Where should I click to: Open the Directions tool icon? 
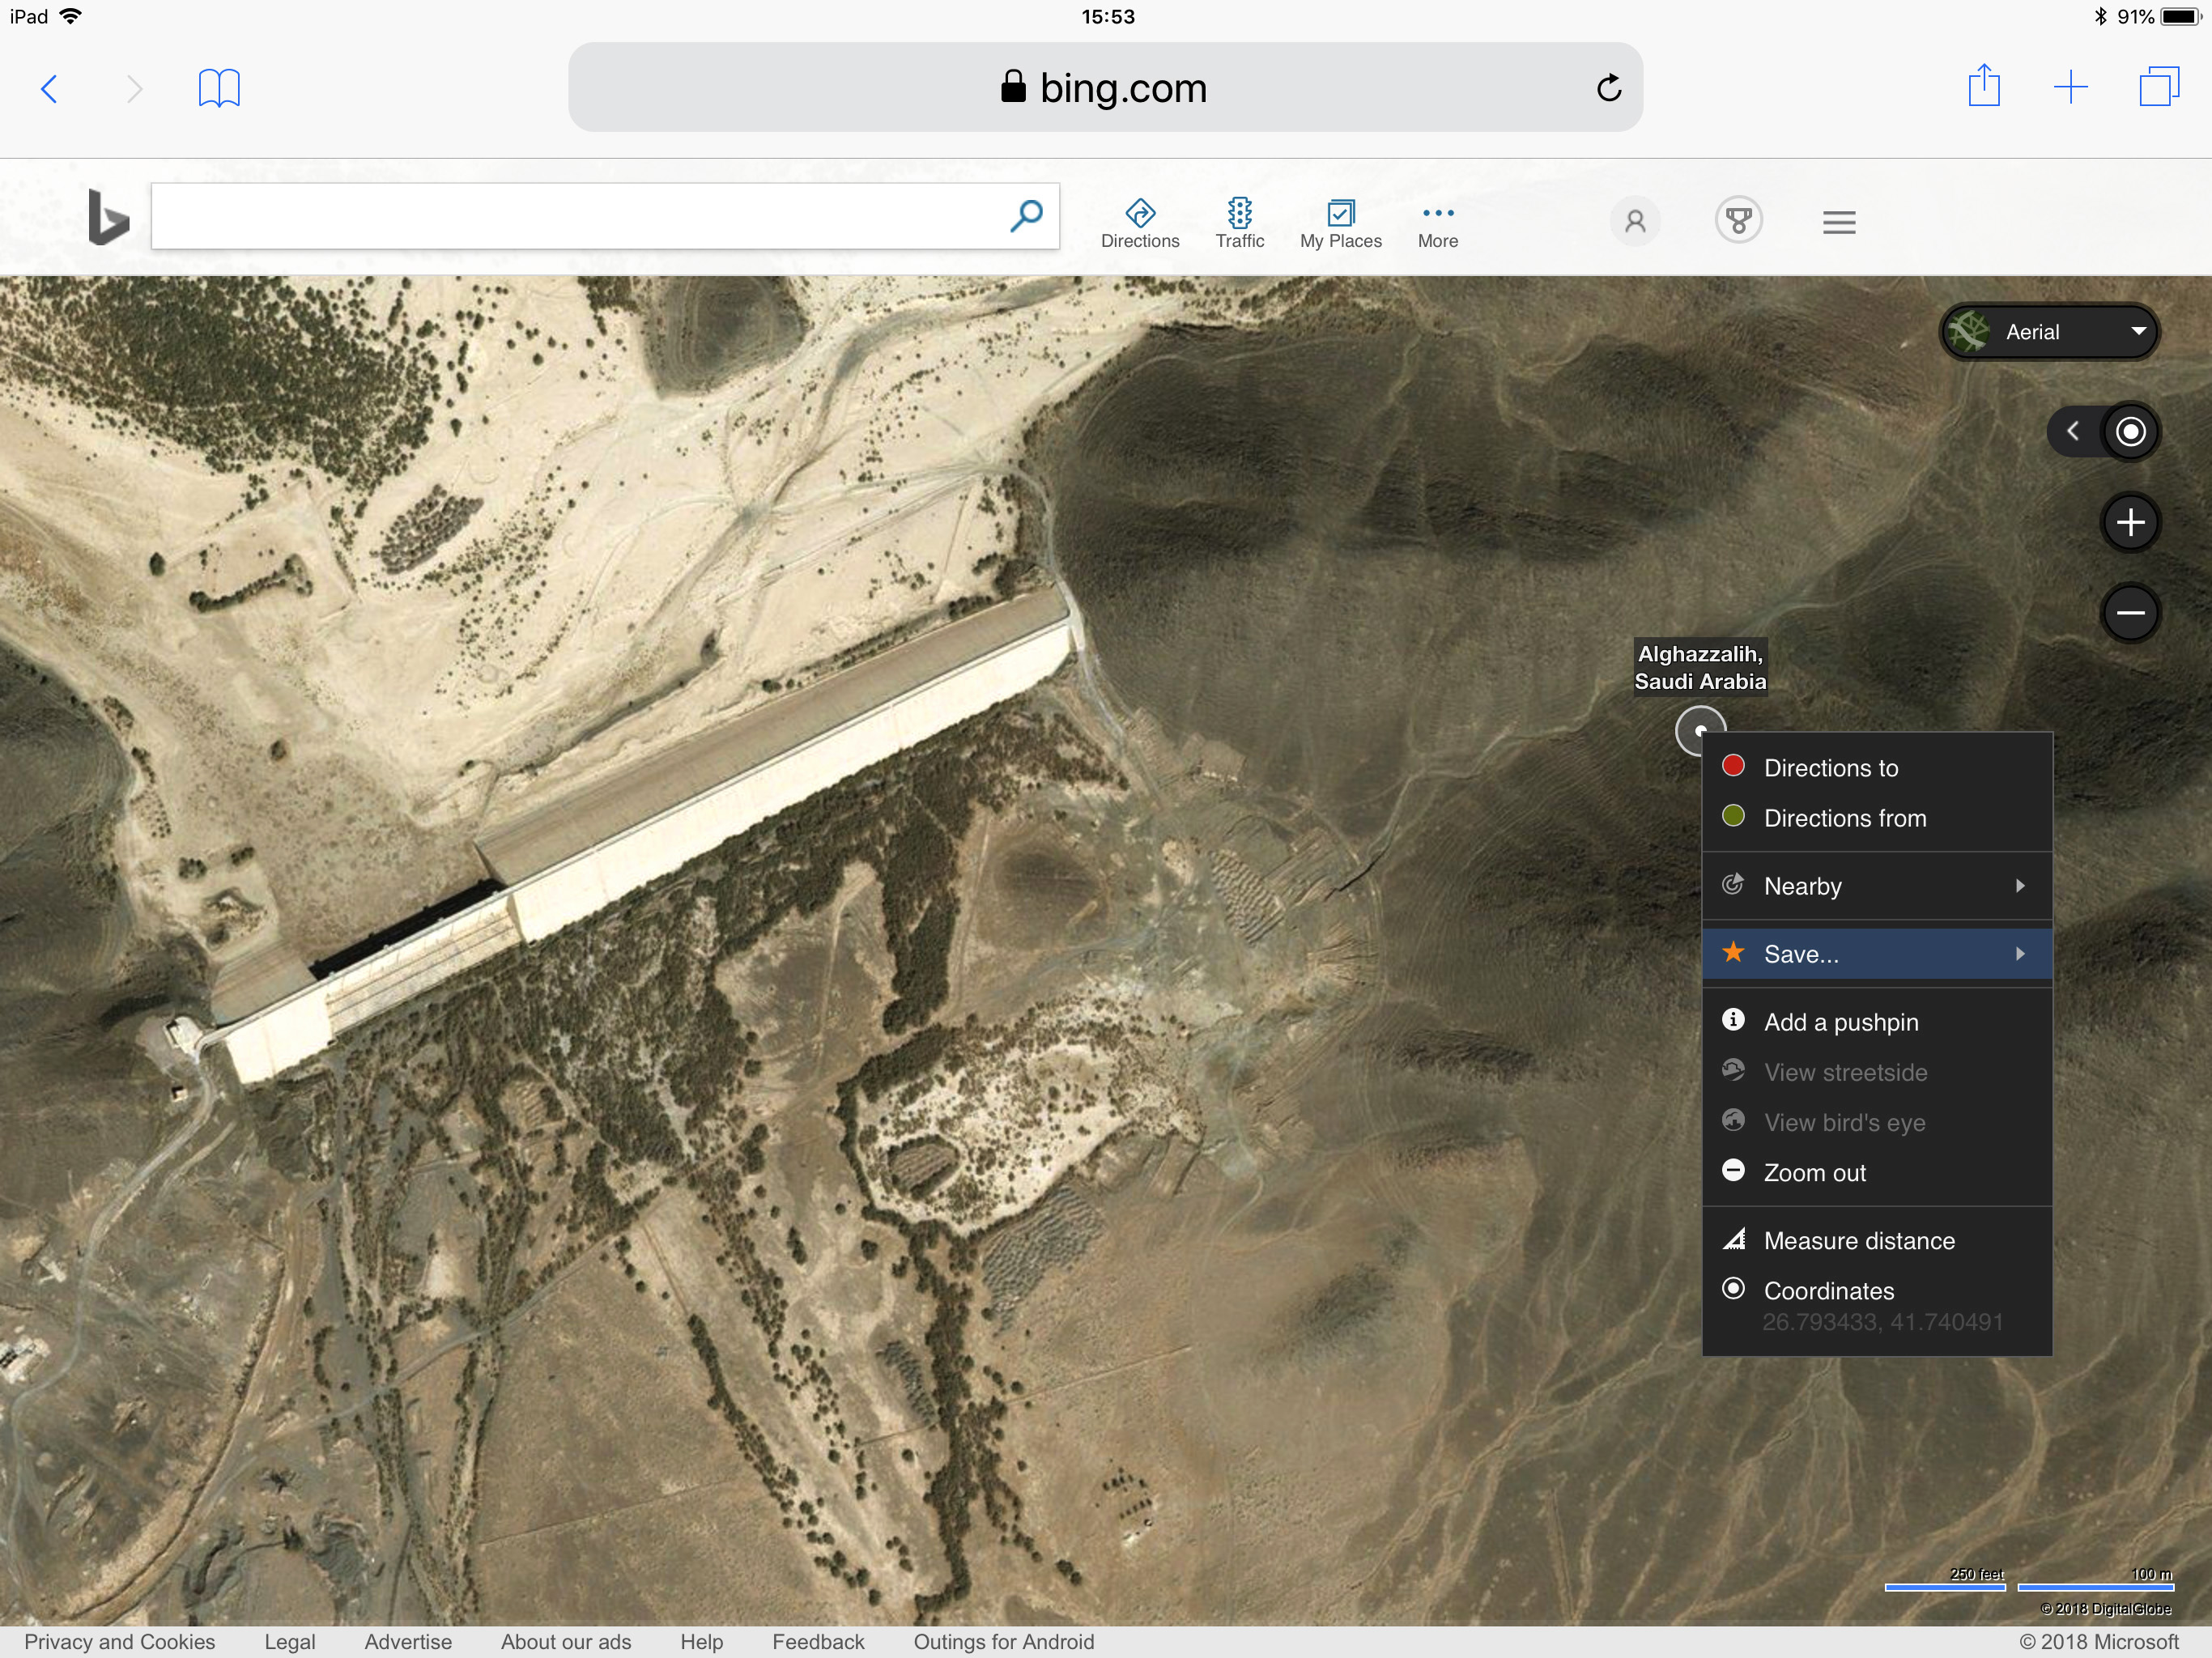pyautogui.click(x=1139, y=213)
